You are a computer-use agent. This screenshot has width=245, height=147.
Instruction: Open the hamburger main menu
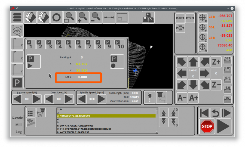tap(17, 17)
